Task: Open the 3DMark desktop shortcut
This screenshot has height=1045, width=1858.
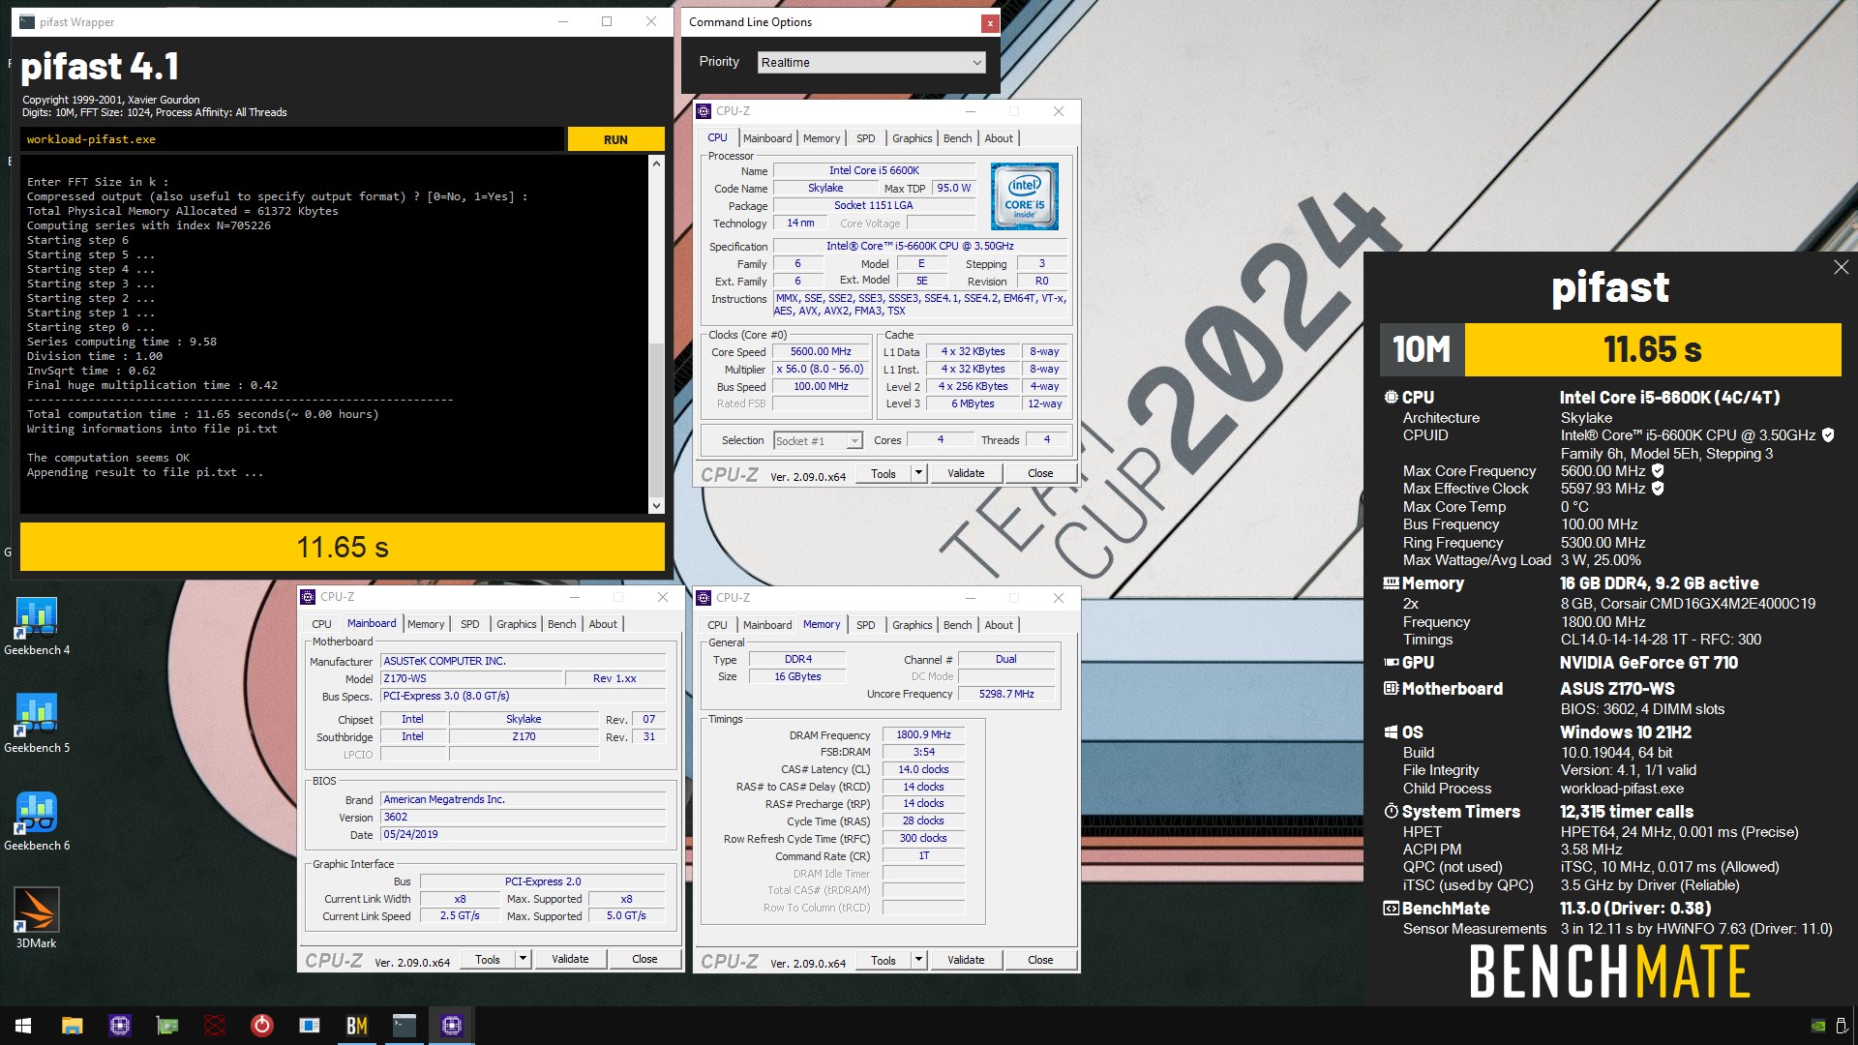Action: pos(37,918)
